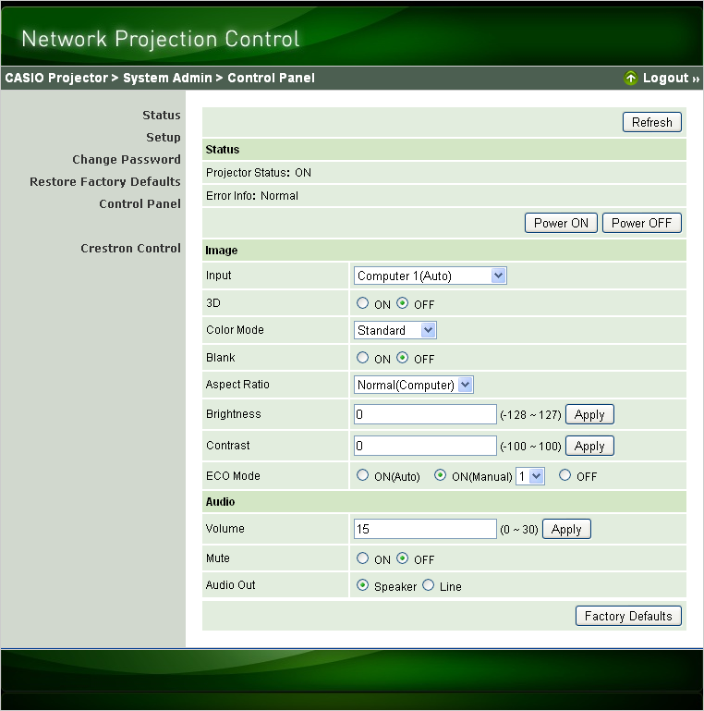
Task: Click the brightness range (-128 ~ 127) text
Action: point(530,415)
